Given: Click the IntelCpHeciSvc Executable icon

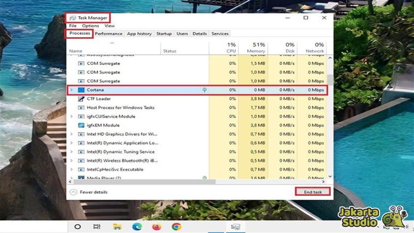Looking at the screenshot, I should pyautogui.click(x=81, y=169).
